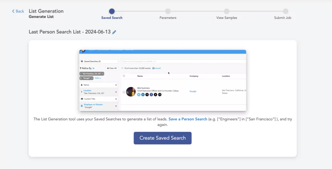Image resolution: width=332 pixels, height=169 pixels.
Task: Edit list name with pencil icon
Action: tap(114, 32)
